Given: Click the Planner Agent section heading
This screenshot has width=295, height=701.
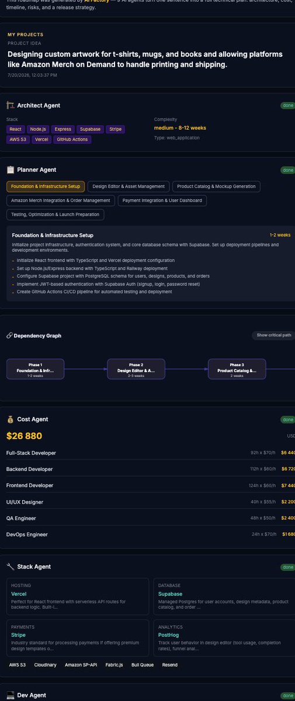Looking at the screenshot, I should 37,170.
